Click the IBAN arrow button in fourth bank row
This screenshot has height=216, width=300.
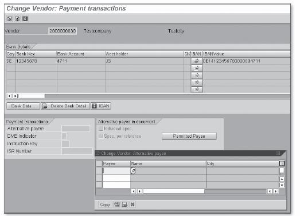pyautogui.click(x=197, y=82)
